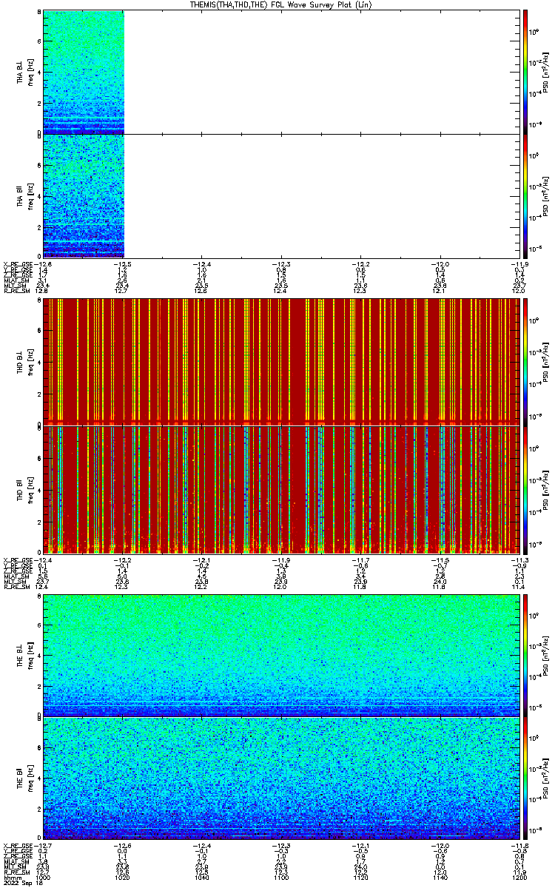Click the THE B-perpendicular spectrogram panel
This screenshot has height=888, width=555.
pos(280,654)
